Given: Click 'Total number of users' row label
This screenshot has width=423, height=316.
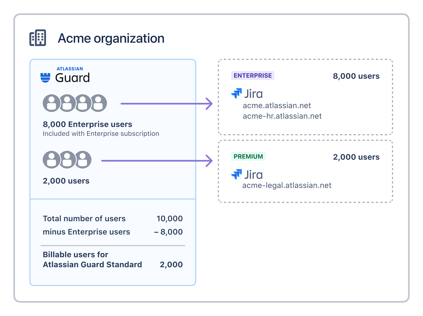Looking at the screenshot, I should pyautogui.click(x=84, y=219).
